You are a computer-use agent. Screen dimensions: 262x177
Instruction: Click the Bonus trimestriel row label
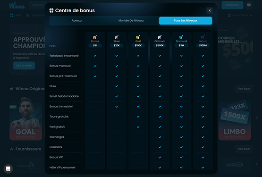[61, 107]
